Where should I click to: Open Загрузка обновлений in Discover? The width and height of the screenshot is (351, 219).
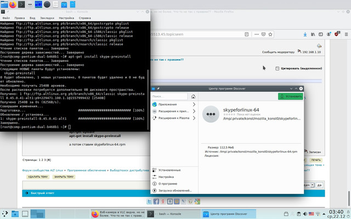[x=174, y=191]
